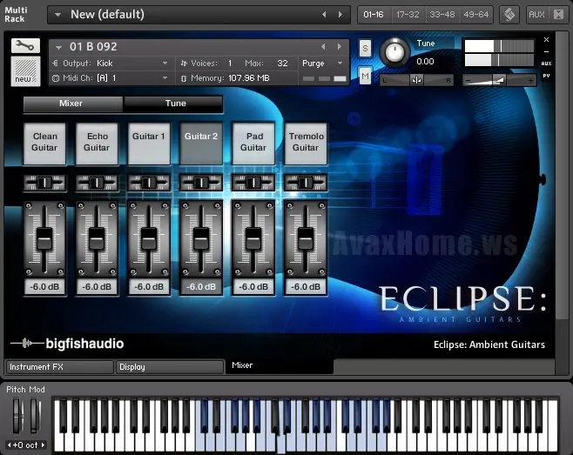Select rack page 49-64
This screenshot has height=455, width=573.
tap(476, 15)
